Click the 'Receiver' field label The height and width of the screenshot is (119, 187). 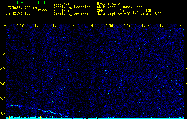pyautogui.click(x=62, y=11)
